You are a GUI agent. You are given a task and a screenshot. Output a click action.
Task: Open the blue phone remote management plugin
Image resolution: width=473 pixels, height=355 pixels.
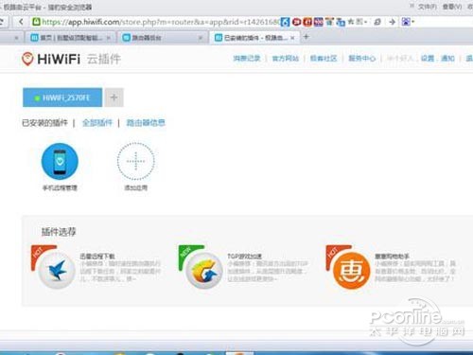tap(60, 161)
